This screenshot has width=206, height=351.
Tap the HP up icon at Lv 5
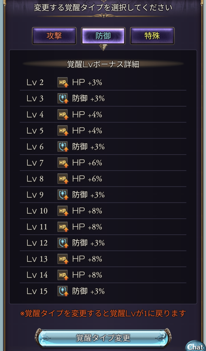pos(62,131)
